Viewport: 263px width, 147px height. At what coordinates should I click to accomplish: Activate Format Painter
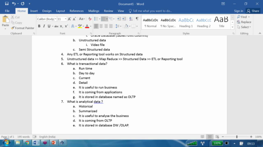23,28
